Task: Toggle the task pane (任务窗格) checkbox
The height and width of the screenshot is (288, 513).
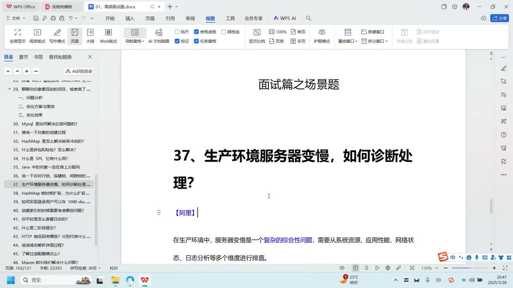Action: click(x=205, y=41)
